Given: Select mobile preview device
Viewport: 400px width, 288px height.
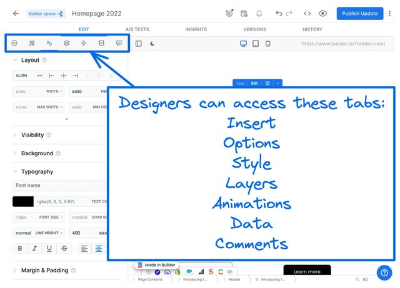Looking at the screenshot, I should coord(268,44).
